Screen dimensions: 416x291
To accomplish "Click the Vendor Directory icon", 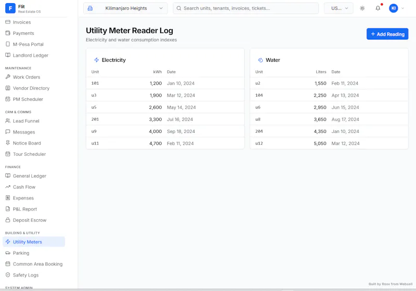I will pyautogui.click(x=8, y=88).
